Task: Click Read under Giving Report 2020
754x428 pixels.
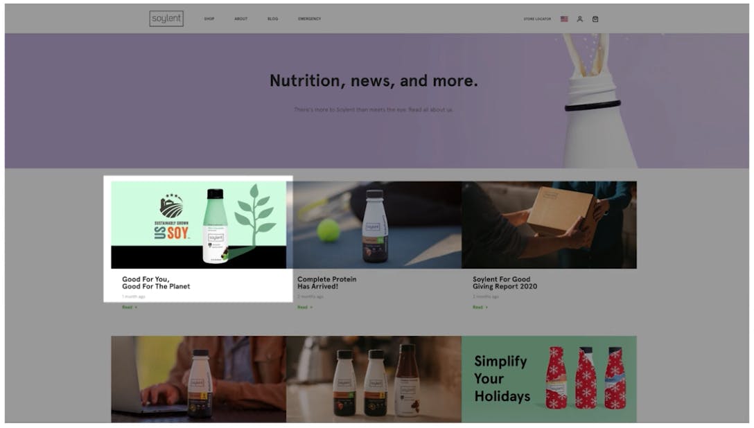Action: 480,307
